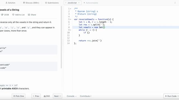Click Add to List text

pyautogui.click(x=20, y=15)
